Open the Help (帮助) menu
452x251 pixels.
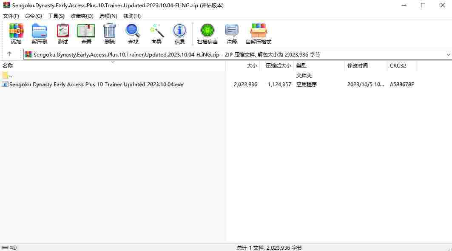pyautogui.click(x=132, y=16)
